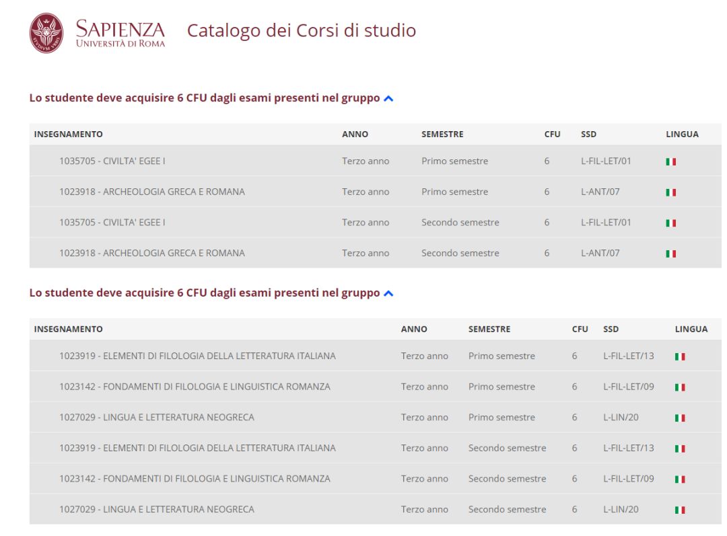Screen dimensions: 727x536
Task: Collapse the group containing LINGUA E LETTERATURA NEOGRECA
Action: (388, 293)
